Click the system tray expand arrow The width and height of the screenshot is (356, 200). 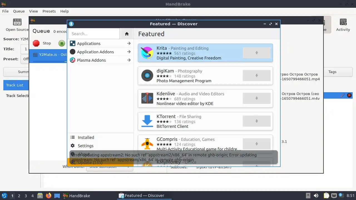point(308,196)
